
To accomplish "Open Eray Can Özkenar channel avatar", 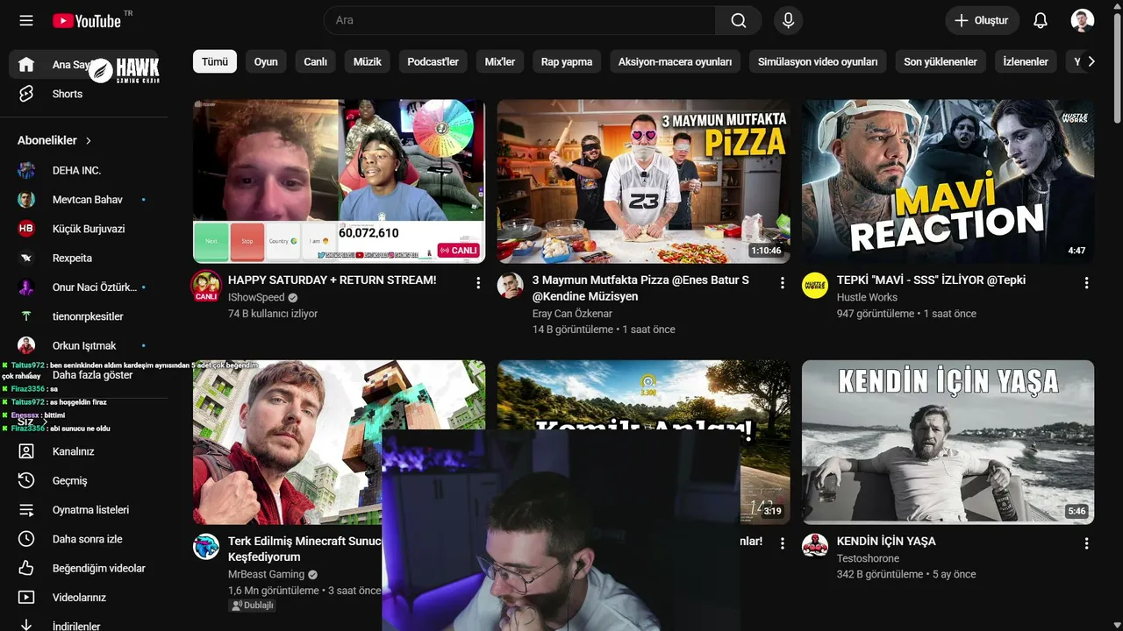I will [x=511, y=286].
